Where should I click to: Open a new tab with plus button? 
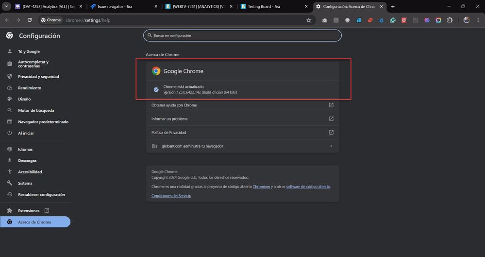pyautogui.click(x=393, y=6)
